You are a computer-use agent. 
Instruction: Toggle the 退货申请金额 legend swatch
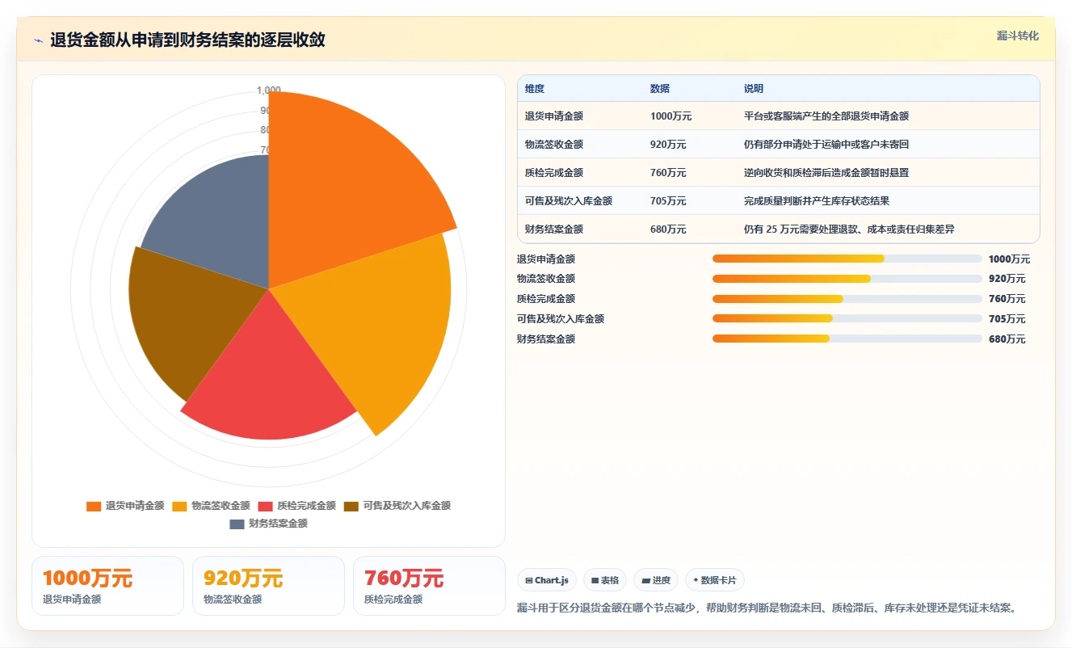click(94, 506)
